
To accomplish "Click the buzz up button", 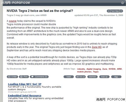I will (104, 77).
